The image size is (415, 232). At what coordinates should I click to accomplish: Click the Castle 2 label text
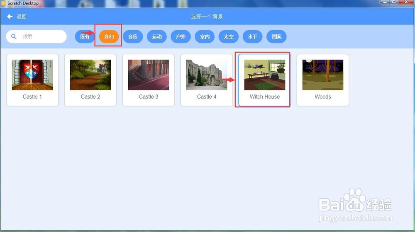(x=90, y=97)
